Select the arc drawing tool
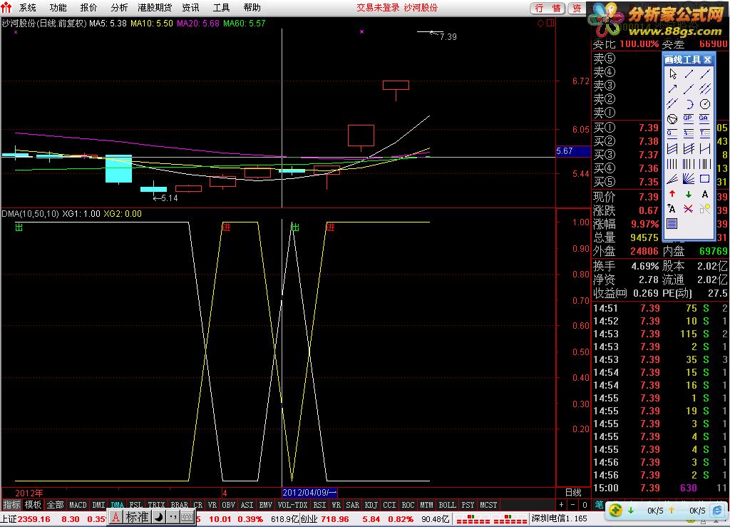 coord(689,104)
